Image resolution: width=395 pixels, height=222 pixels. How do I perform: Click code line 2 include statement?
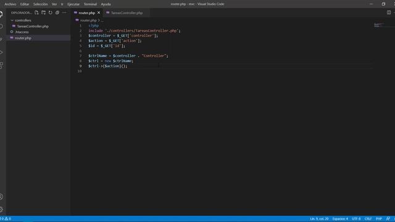point(135,31)
